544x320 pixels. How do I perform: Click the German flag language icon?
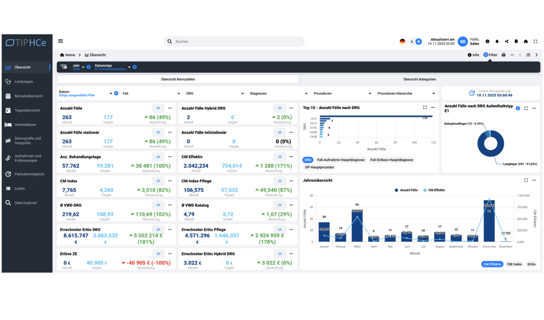click(x=402, y=42)
